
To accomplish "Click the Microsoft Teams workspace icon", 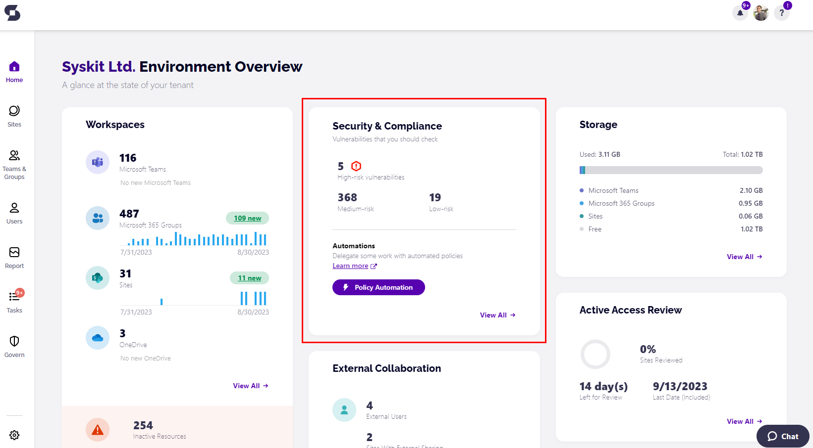I will tap(98, 162).
